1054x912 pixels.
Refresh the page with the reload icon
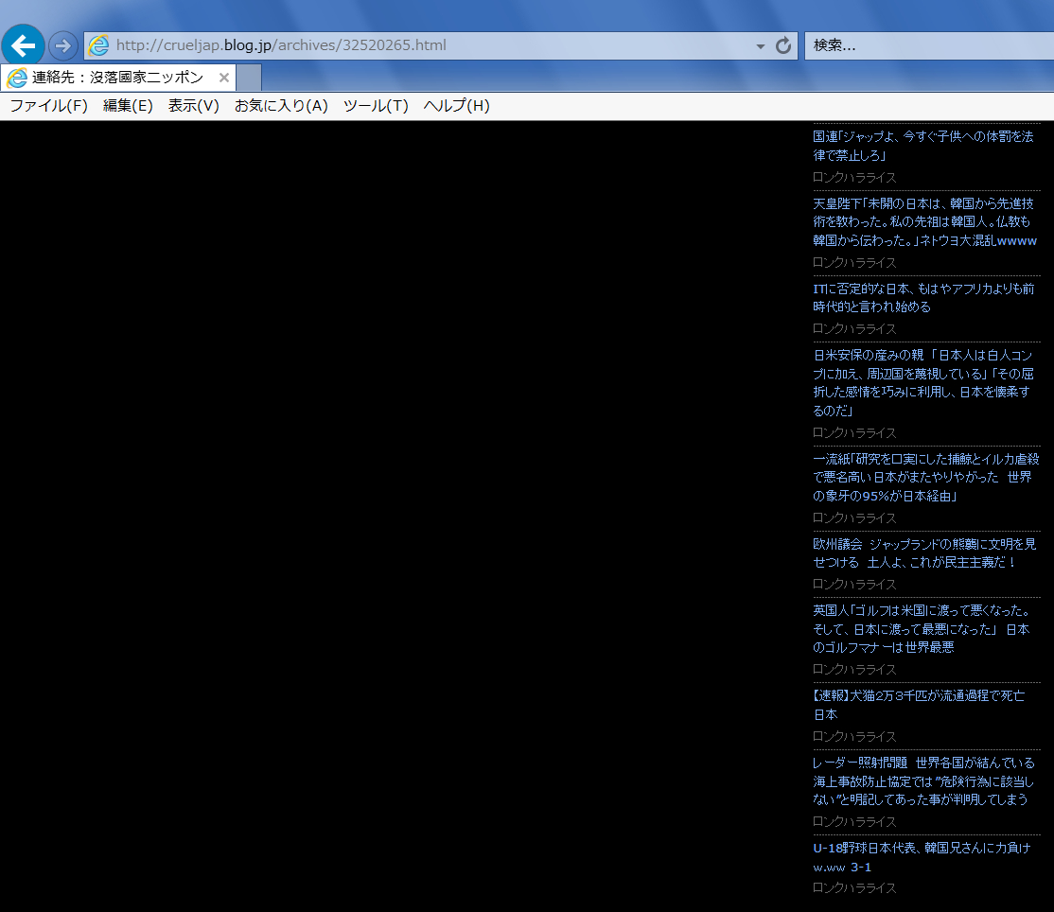point(783,45)
